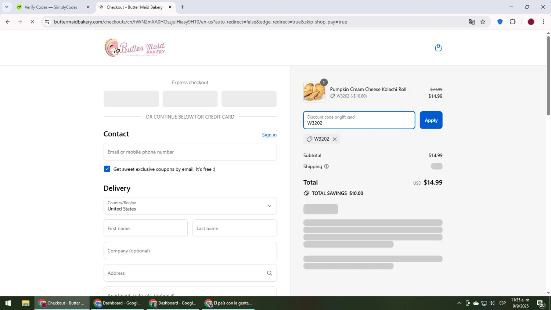Image resolution: width=551 pixels, height=310 pixels.
Task: Open the Butter Maid Bakery logo
Action: [x=135, y=48]
